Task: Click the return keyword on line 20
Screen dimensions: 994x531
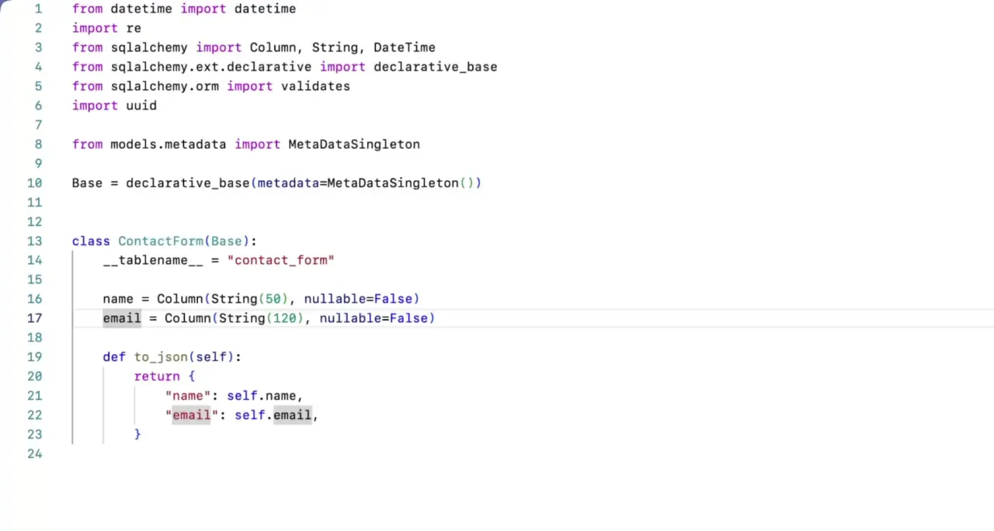Action: (x=157, y=377)
